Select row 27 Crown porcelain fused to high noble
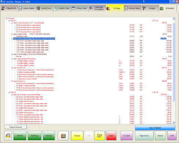This screenshot has height=143, width=179. (31, 52)
